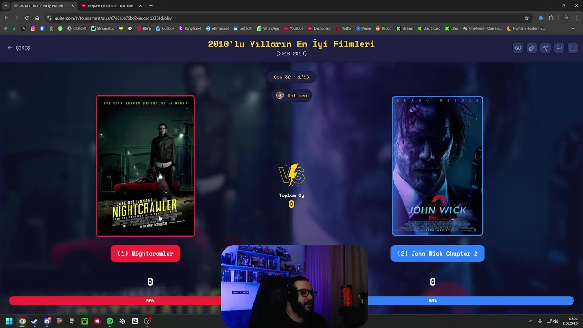Open a new browser tab
The height and width of the screenshot is (328, 583).
(151, 6)
